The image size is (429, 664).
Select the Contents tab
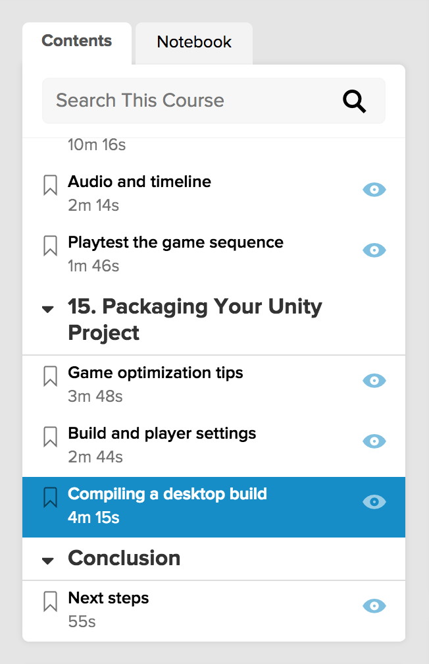click(77, 42)
